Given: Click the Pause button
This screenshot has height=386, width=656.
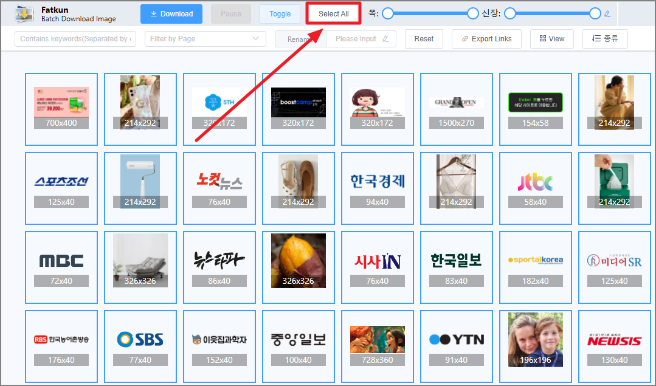Looking at the screenshot, I should pyautogui.click(x=231, y=14).
